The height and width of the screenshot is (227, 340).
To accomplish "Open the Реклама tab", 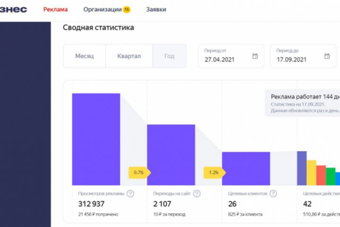I will (x=56, y=9).
